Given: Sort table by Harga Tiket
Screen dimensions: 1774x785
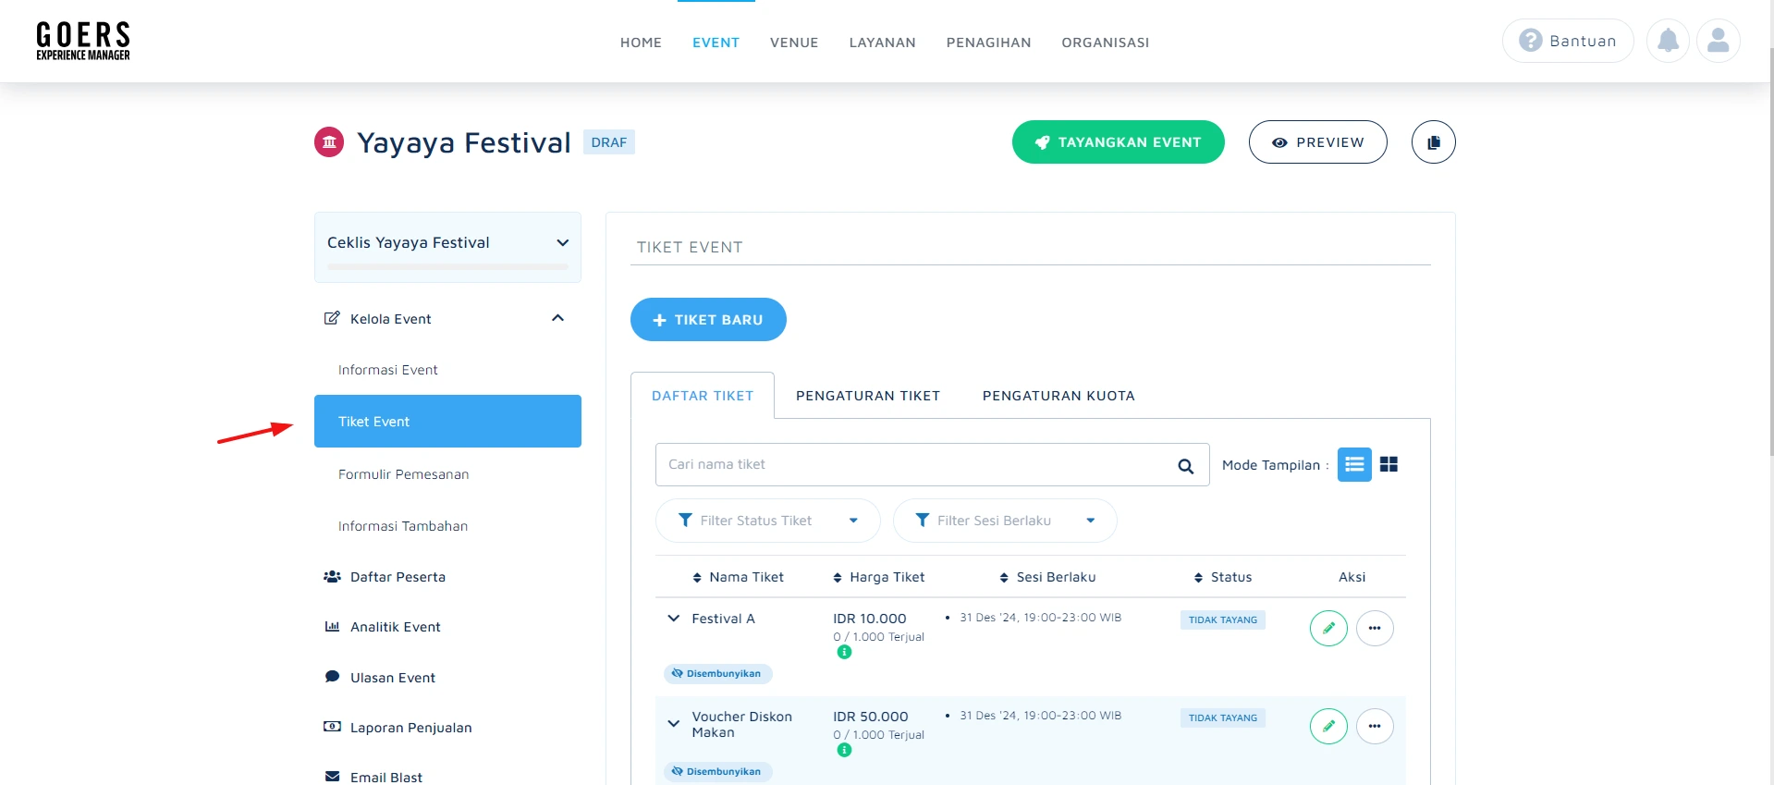Looking at the screenshot, I should [x=878, y=577].
